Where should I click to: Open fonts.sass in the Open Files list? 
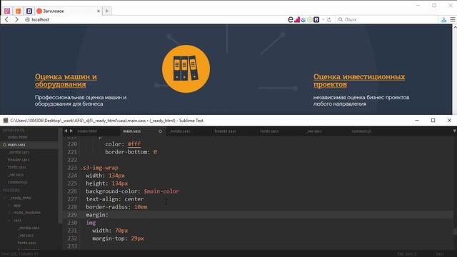click(x=17, y=167)
